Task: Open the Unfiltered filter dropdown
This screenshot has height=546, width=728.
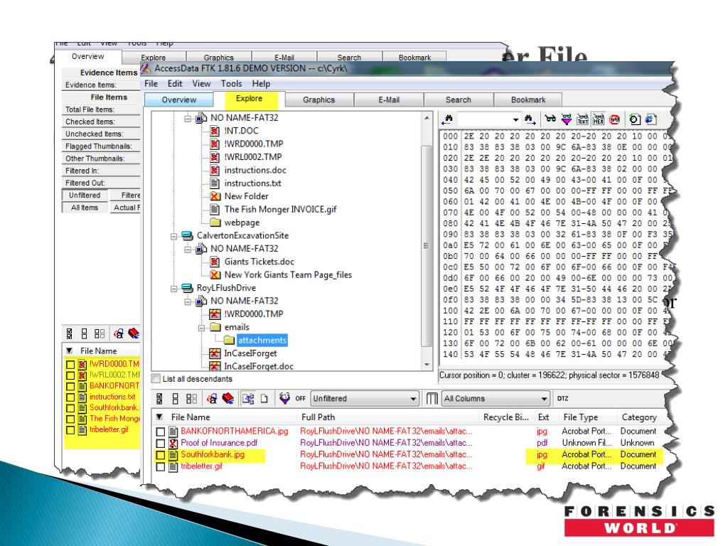Action: click(413, 398)
